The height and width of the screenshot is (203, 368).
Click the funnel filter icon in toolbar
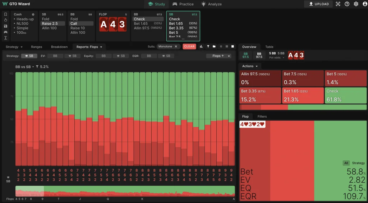click(x=208, y=47)
